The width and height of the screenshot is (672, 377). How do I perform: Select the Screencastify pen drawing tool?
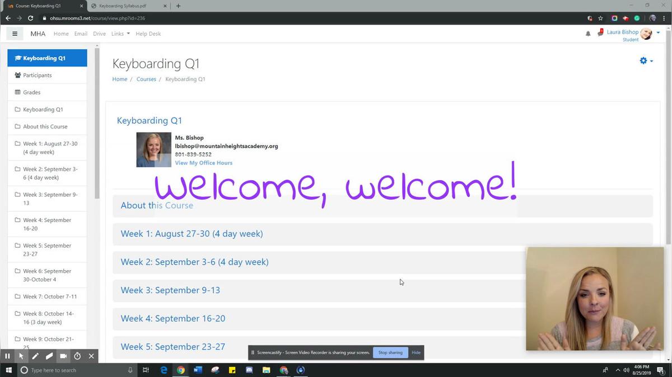pyautogui.click(x=35, y=356)
